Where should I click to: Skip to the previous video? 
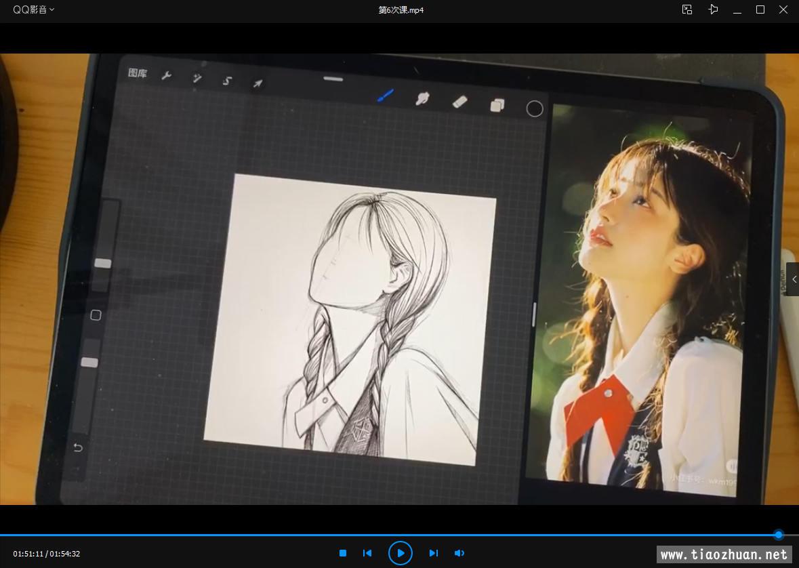(367, 553)
